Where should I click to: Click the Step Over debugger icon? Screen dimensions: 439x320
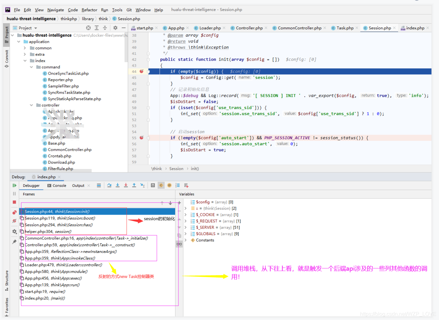coord(109,185)
